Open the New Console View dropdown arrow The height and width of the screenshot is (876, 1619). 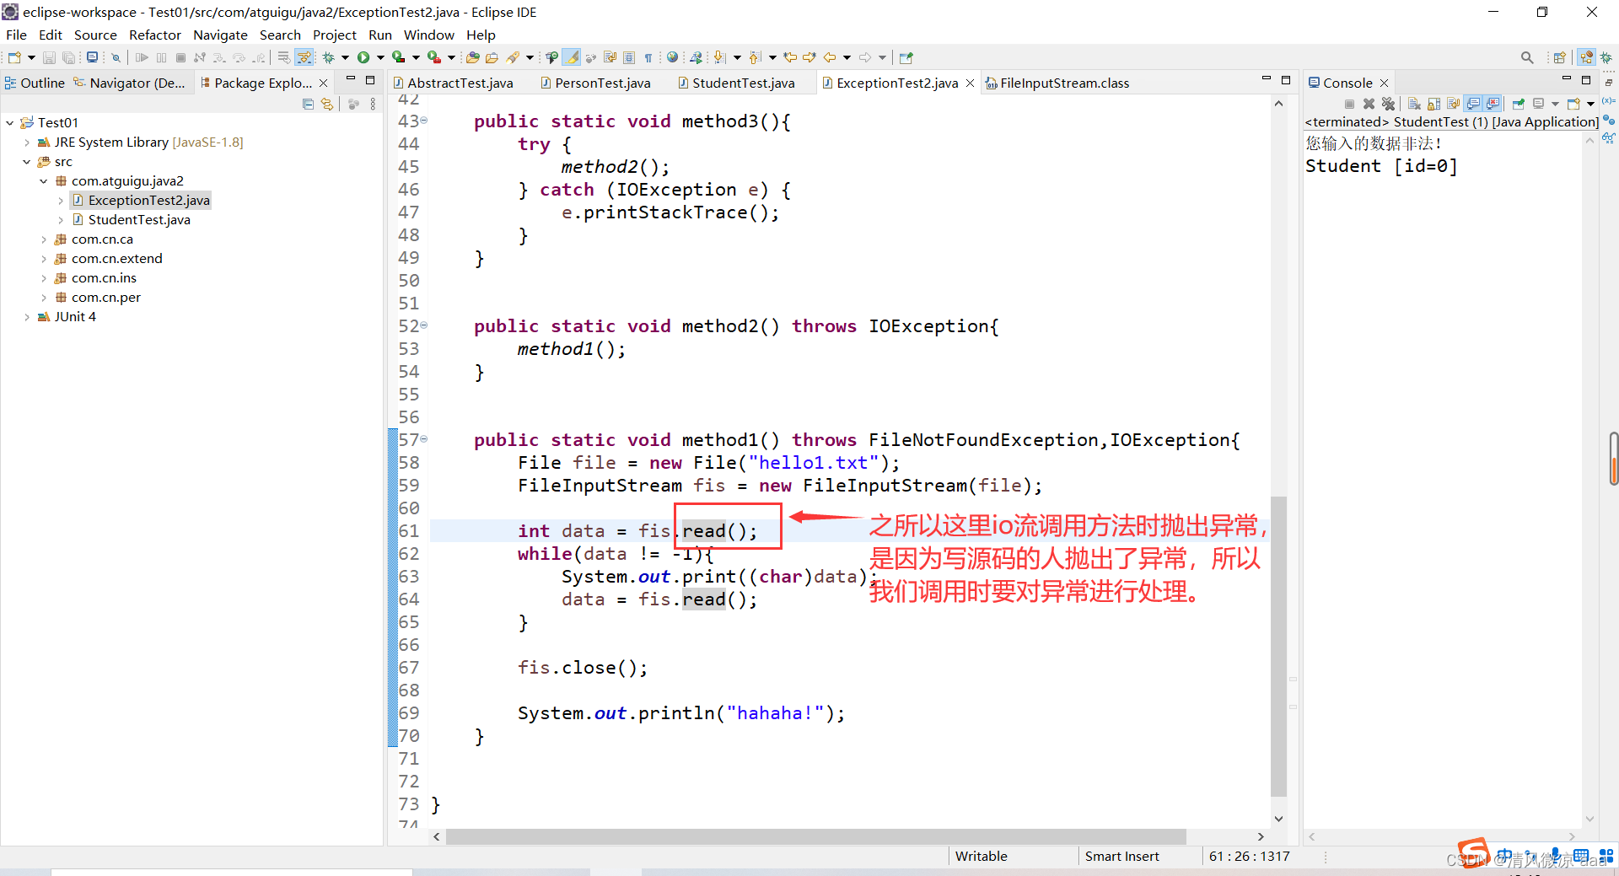click(1590, 105)
